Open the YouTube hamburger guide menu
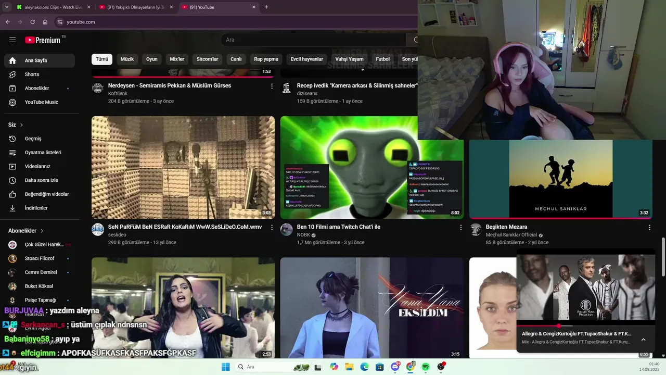 point(12,40)
